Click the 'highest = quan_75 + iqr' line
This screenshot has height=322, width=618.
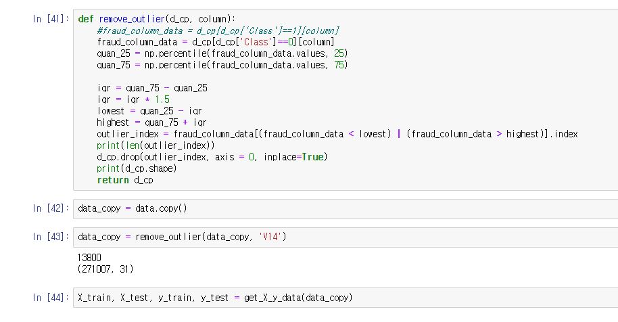point(151,122)
